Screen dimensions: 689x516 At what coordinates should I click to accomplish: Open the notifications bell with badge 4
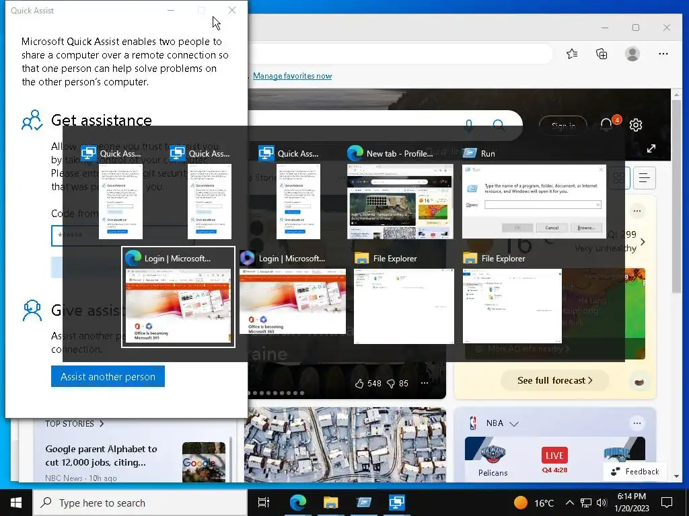point(607,124)
